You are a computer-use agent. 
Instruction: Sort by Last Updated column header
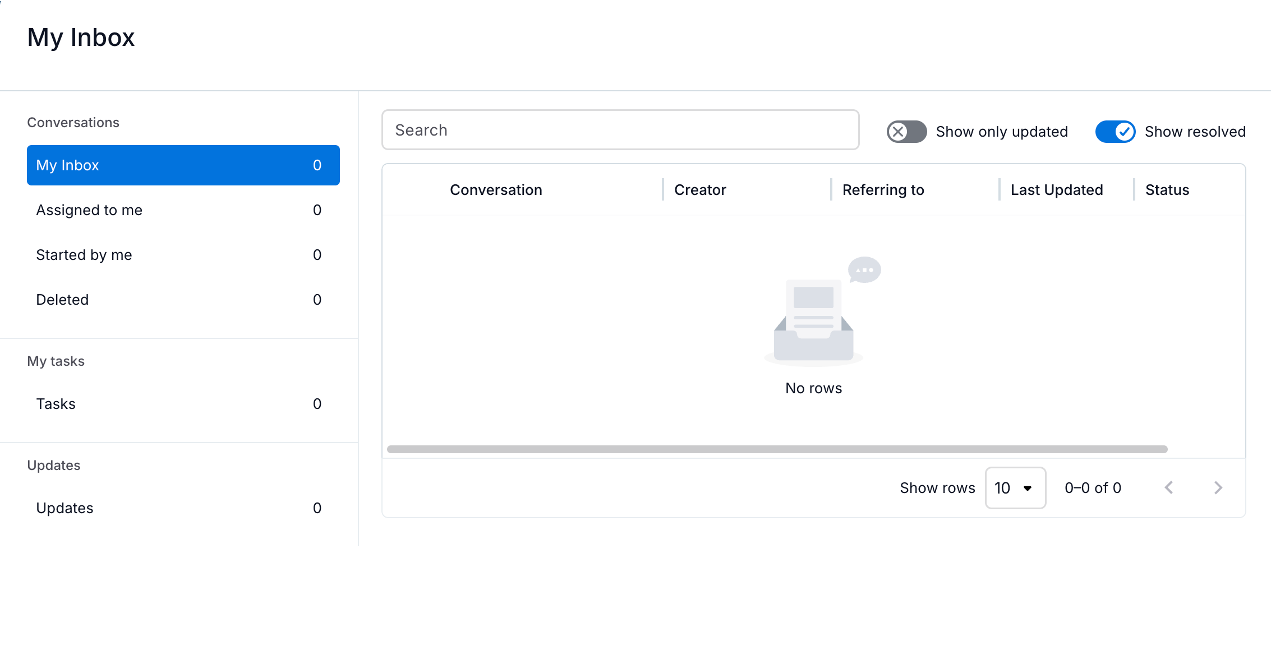tap(1057, 190)
